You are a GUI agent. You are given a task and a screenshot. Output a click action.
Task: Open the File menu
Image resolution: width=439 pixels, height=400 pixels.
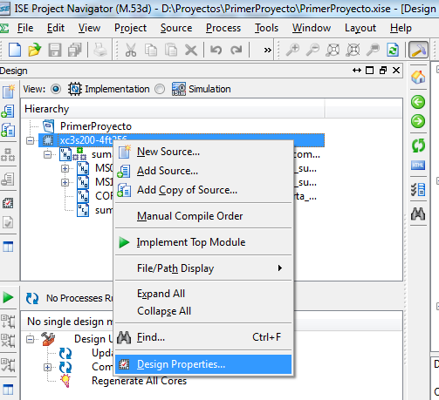click(x=25, y=28)
